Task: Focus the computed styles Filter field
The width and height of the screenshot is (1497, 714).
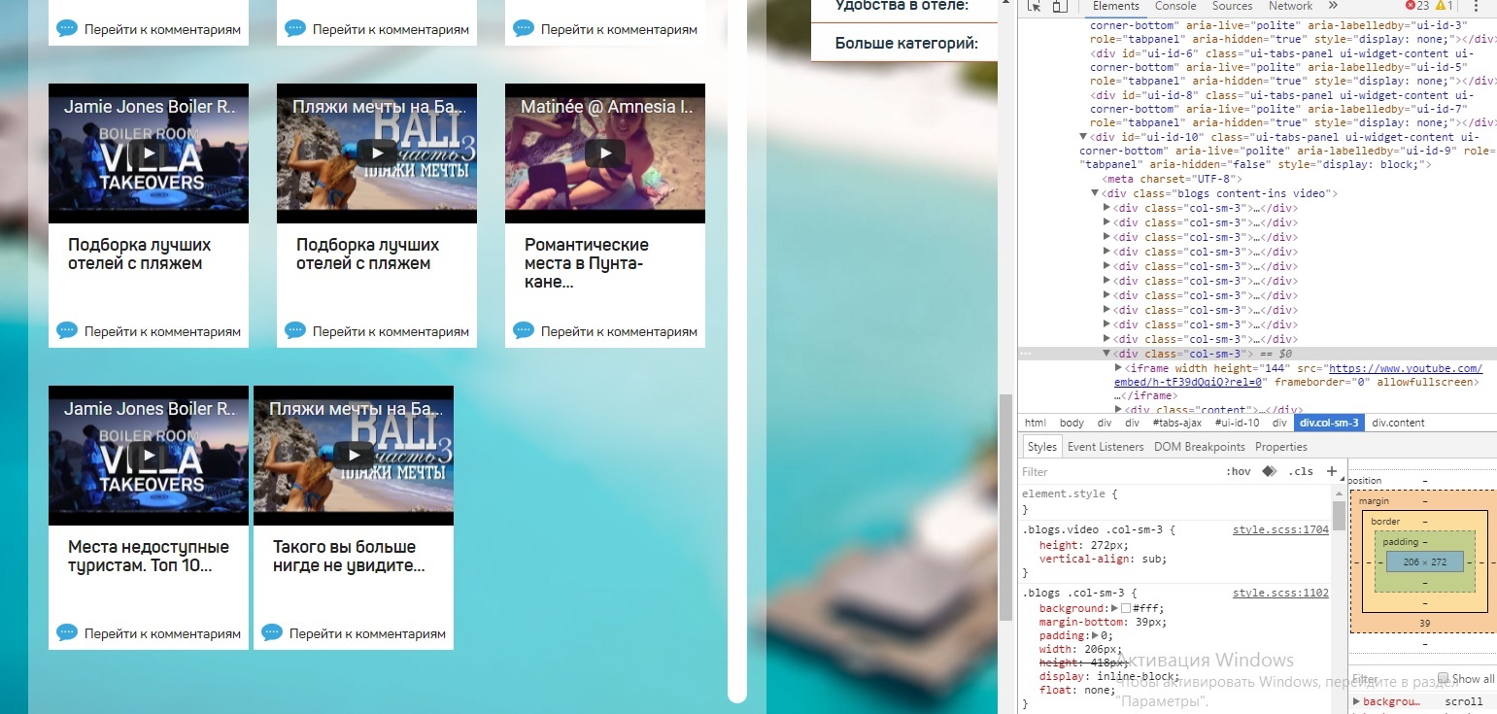Action: tap(1389, 678)
